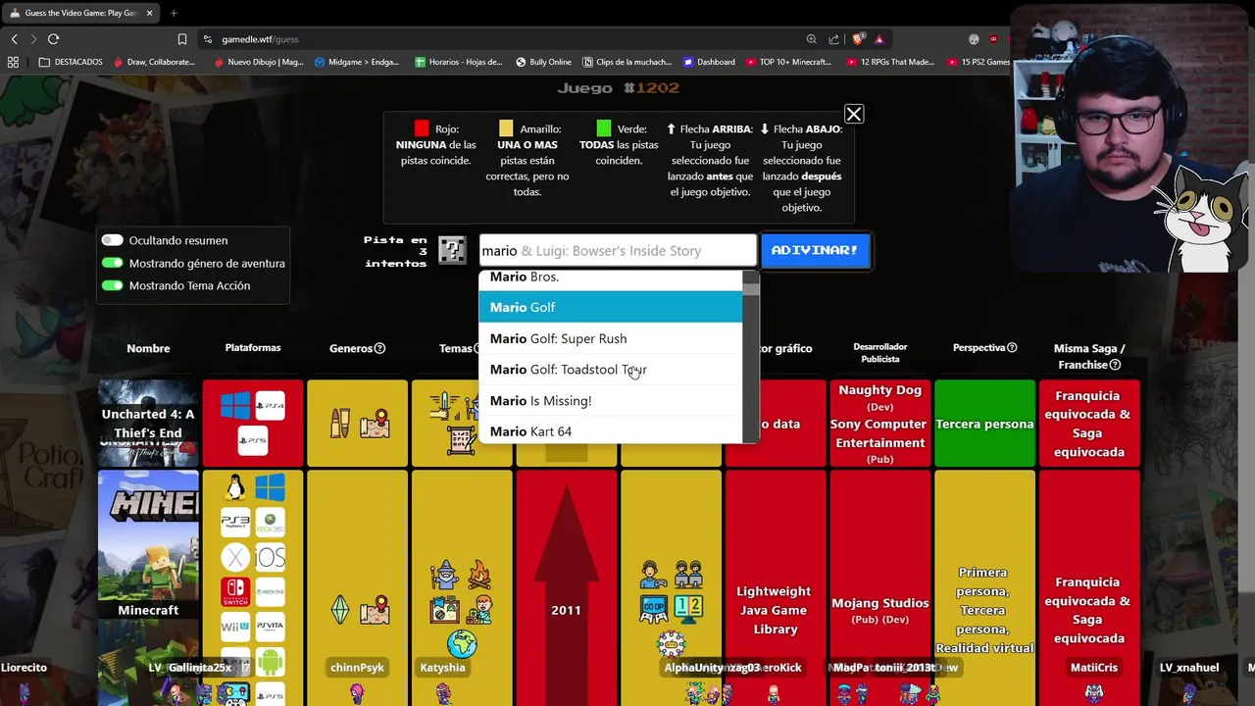Click the iOS platform icon
This screenshot has height=706, width=1255.
tap(270, 558)
